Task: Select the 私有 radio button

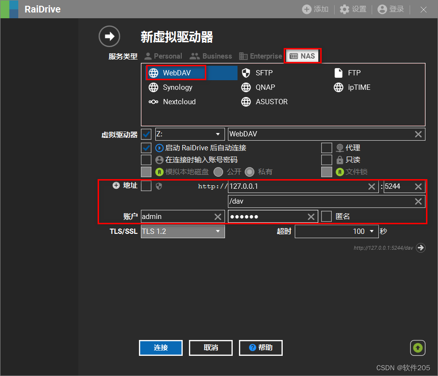Action: (x=250, y=172)
